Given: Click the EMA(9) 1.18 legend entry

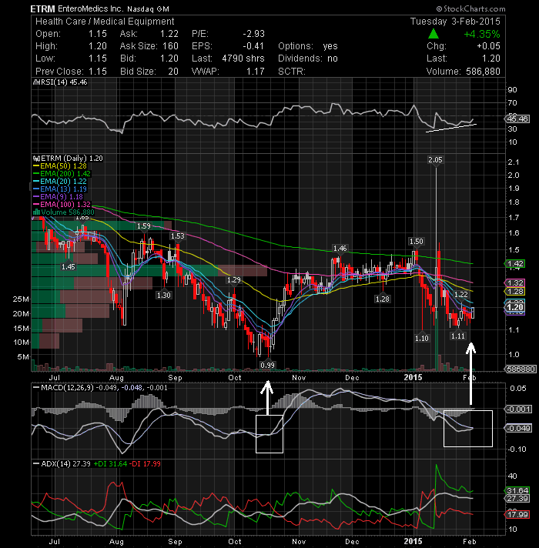Looking at the screenshot, I should [x=62, y=197].
